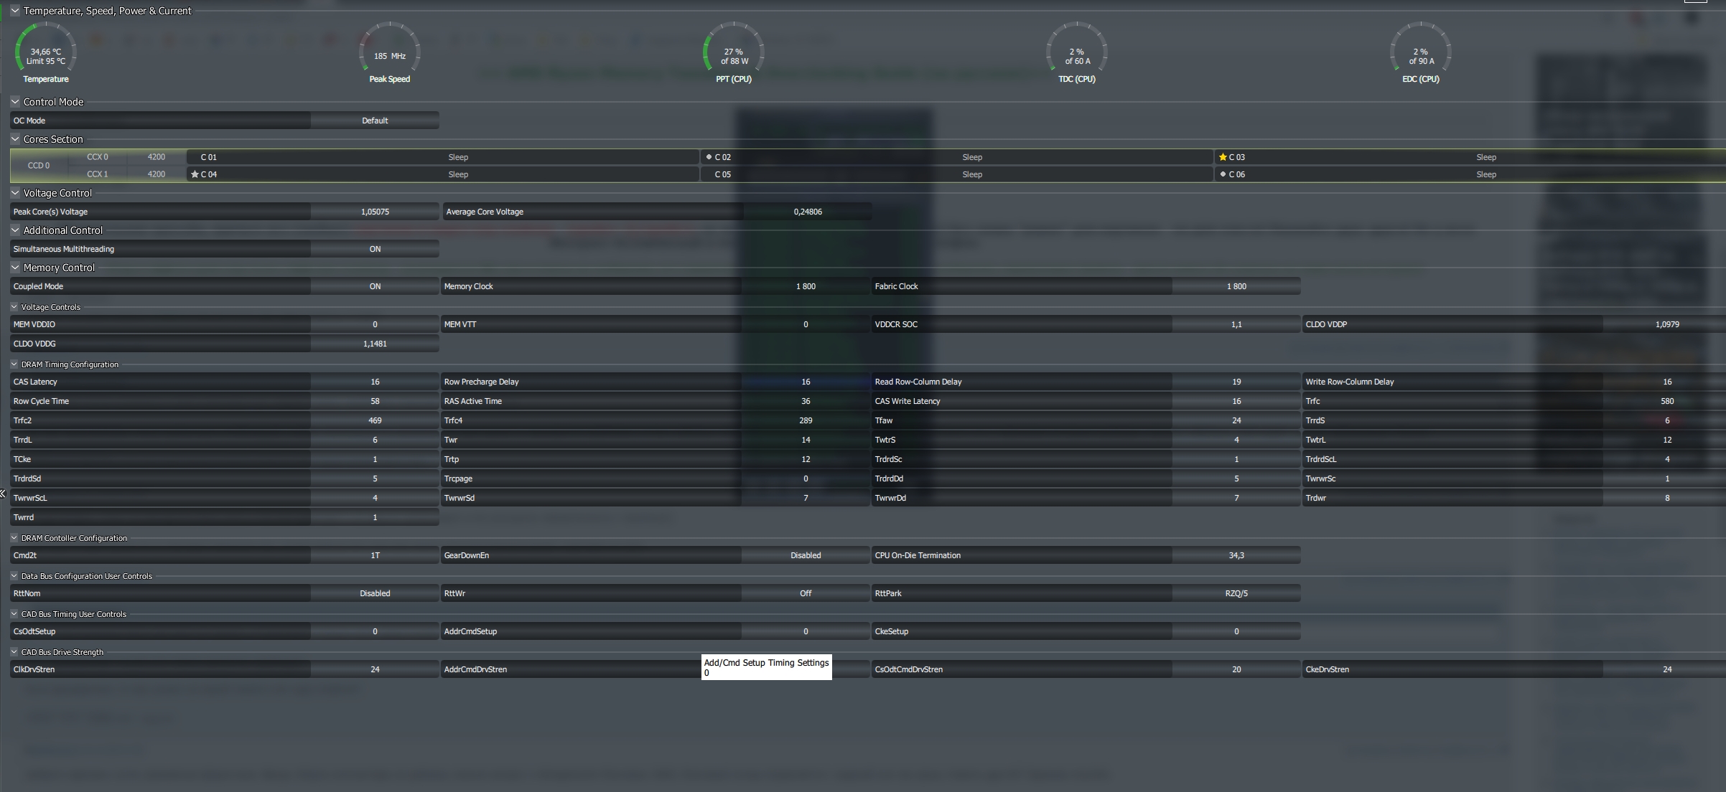Click the Peak Speed gauge
1726x792 pixels.
pyautogui.click(x=389, y=52)
